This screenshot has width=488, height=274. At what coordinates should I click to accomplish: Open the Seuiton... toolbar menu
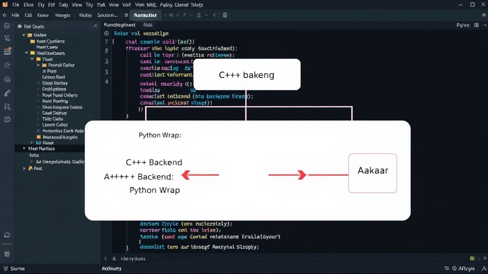[107, 15]
